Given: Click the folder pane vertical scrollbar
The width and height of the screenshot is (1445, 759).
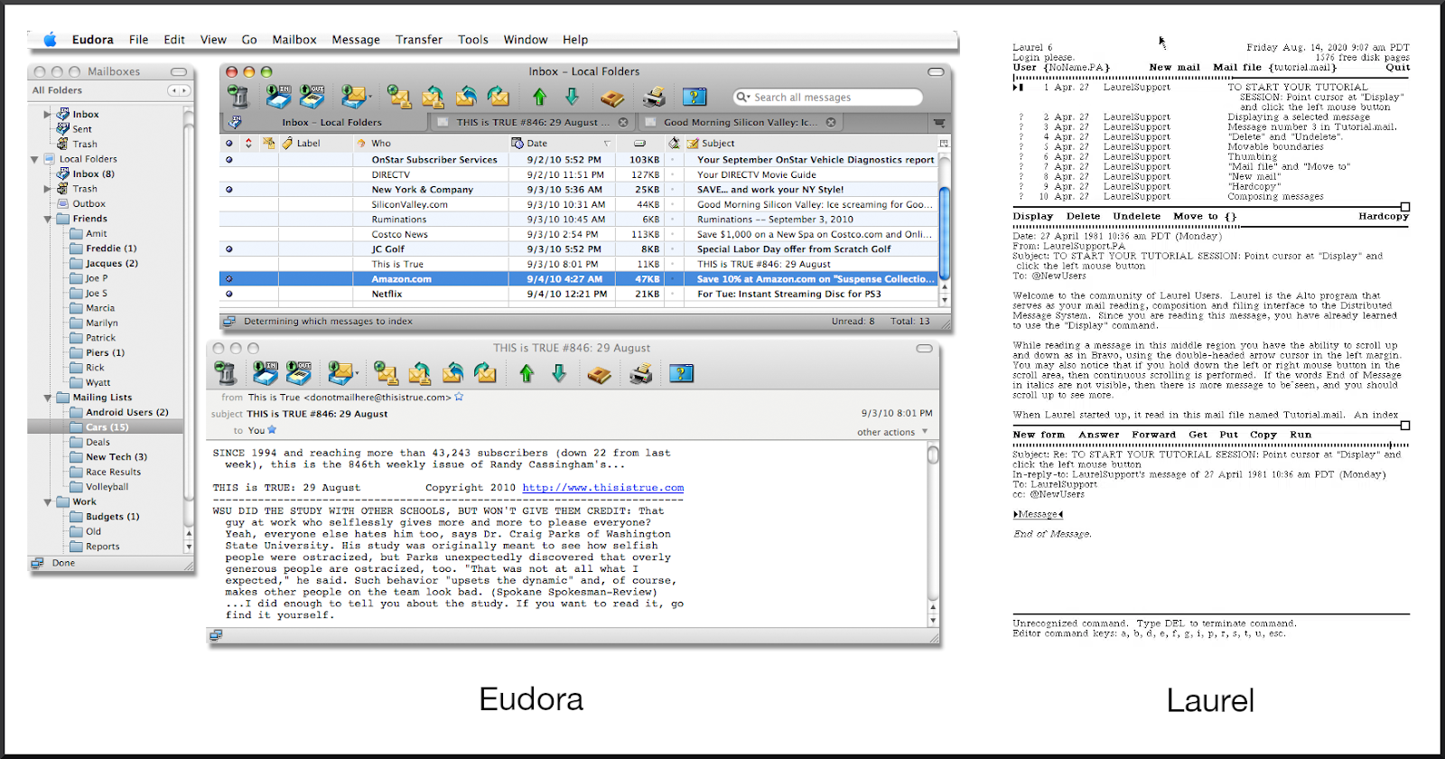Looking at the screenshot, I should pyautogui.click(x=189, y=330).
